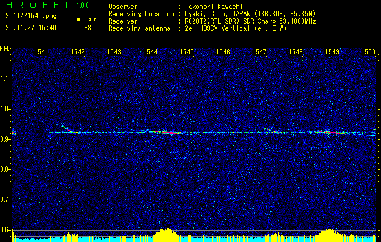The image size is (381, 242).
Task: Click the R820T2(RTL-SDR) receiver text
Action: (x=250, y=21)
